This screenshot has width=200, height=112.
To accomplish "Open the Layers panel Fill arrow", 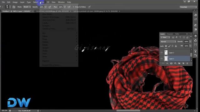I will (190, 46).
